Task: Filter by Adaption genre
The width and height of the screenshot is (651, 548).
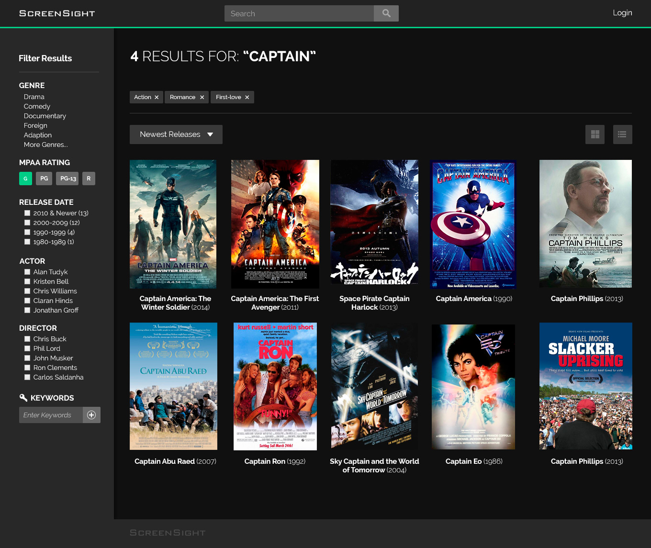Action: (x=38, y=135)
